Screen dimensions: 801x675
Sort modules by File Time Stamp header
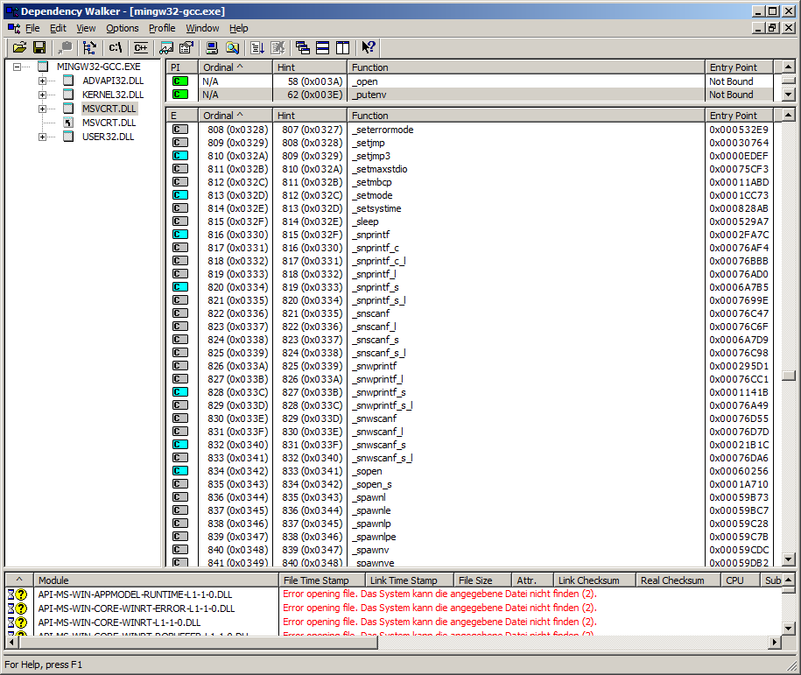click(x=322, y=580)
